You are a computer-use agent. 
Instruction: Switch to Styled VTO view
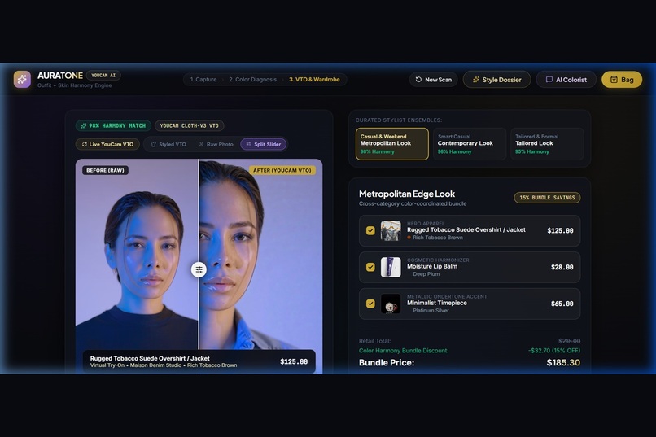(x=168, y=144)
